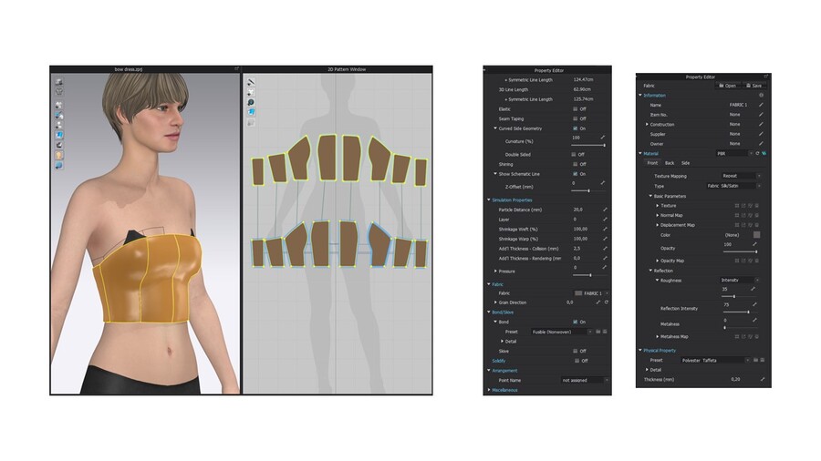Click the 2D Pattern Window title bar
This screenshot has height=461, width=821.
[x=338, y=69]
